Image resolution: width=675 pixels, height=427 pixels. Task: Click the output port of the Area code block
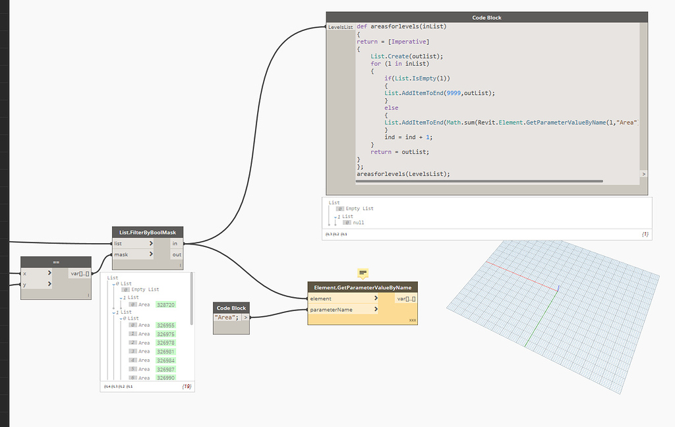coord(245,317)
